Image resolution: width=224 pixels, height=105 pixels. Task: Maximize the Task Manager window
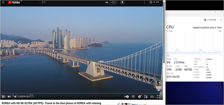[215, 12]
